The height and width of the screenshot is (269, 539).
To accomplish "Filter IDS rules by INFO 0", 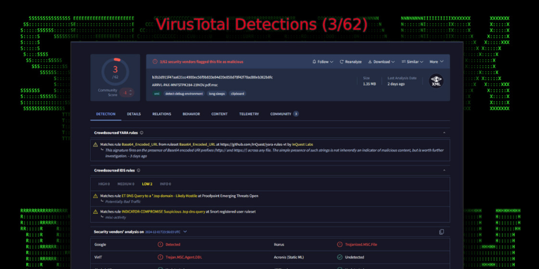I will point(165,184).
